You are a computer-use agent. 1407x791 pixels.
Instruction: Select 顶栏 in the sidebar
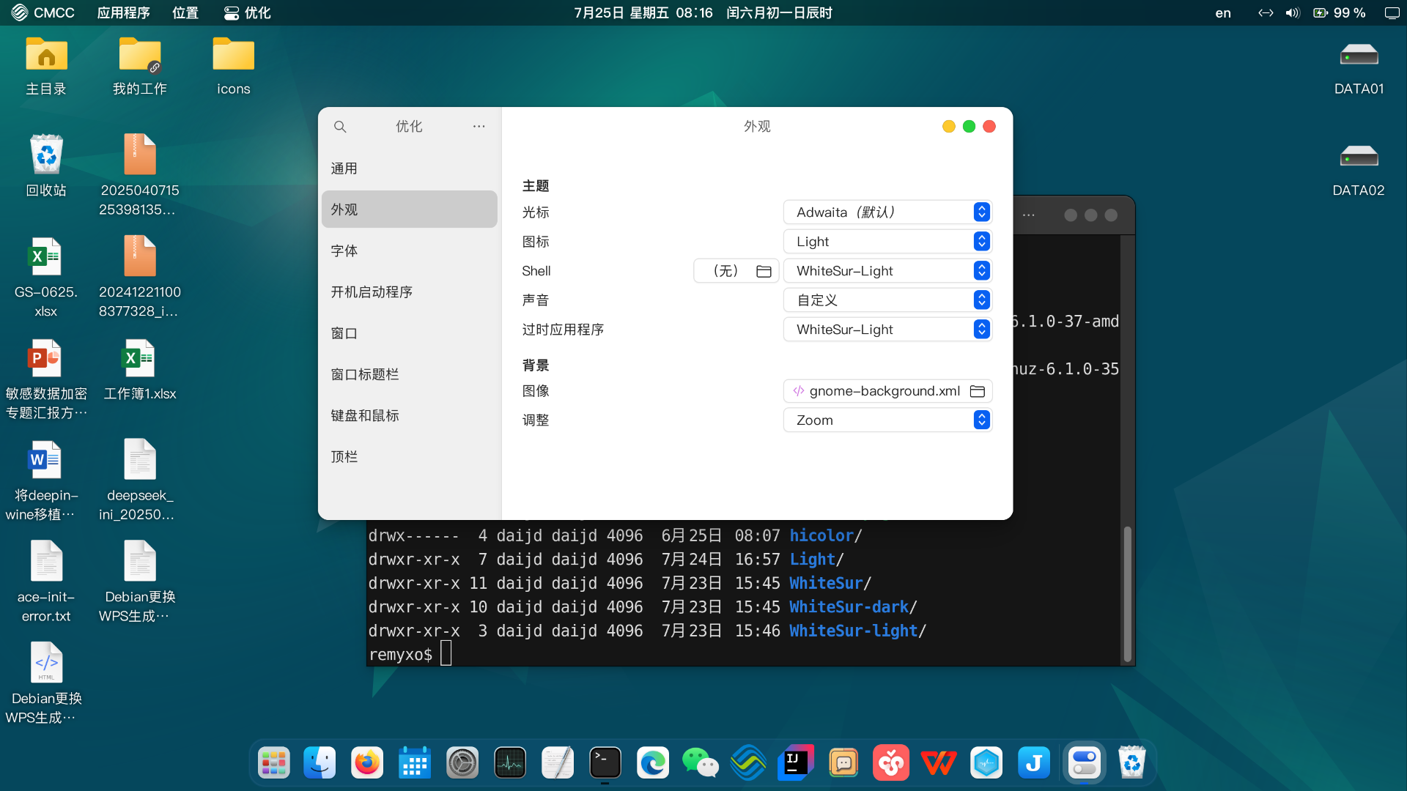410,456
